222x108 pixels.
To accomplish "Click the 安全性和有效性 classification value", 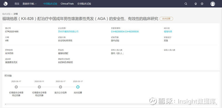I will tap(65, 41).
